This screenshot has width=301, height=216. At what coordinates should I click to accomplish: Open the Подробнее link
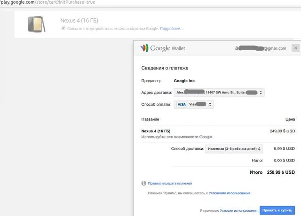click(172, 29)
